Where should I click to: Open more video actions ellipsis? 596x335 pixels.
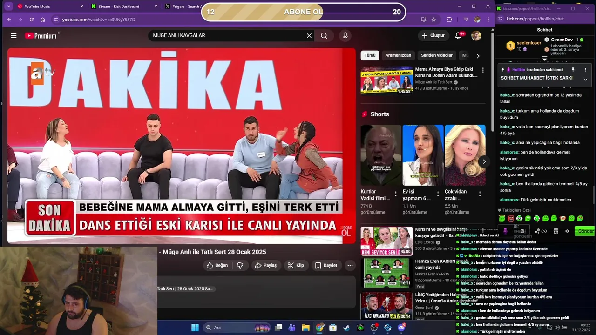[350, 265]
